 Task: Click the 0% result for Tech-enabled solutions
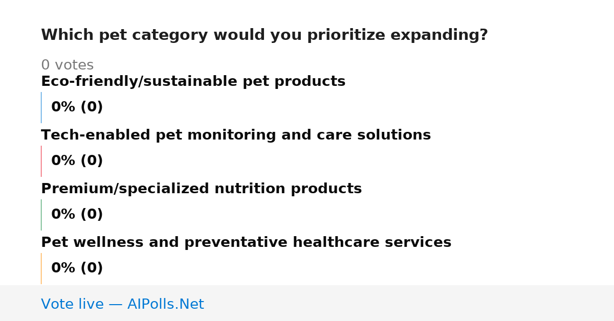[63, 161]
